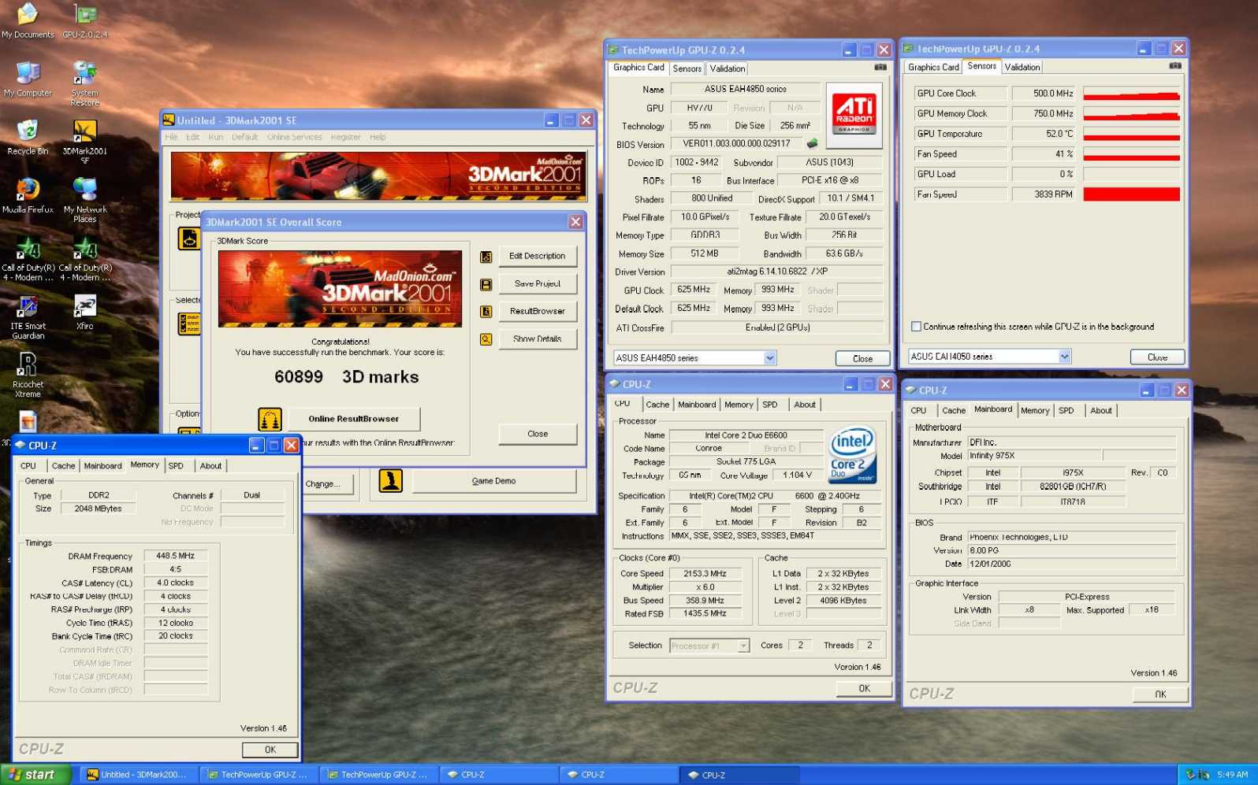
Task: Click ResultBrowser button in score dialog
Action: [x=537, y=312]
